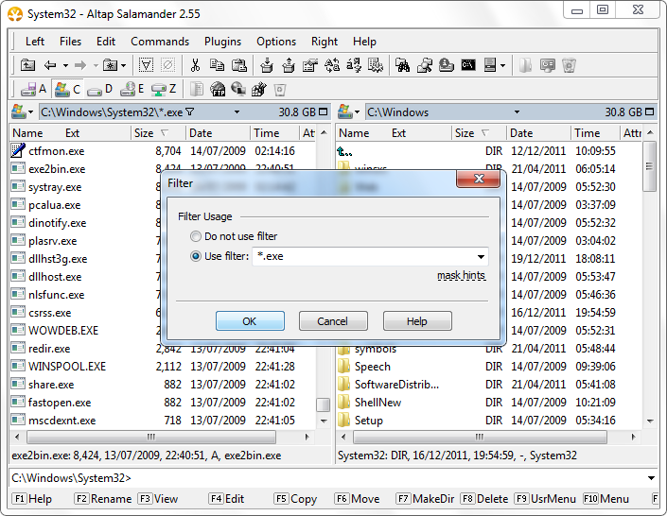Open the Right menu
The width and height of the screenshot is (667, 516).
325,42
